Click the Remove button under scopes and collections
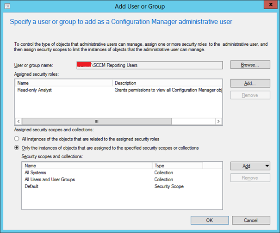The image size is (280, 233). tap(250, 178)
